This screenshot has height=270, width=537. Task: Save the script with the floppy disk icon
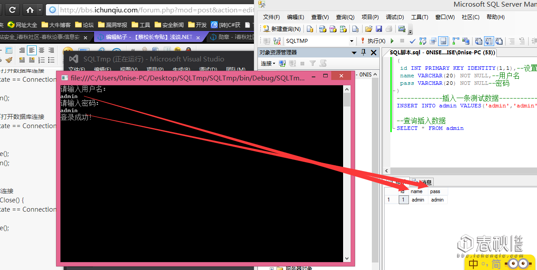[x=379, y=29]
